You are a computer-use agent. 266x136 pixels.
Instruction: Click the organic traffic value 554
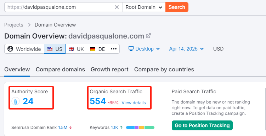tap(98, 101)
